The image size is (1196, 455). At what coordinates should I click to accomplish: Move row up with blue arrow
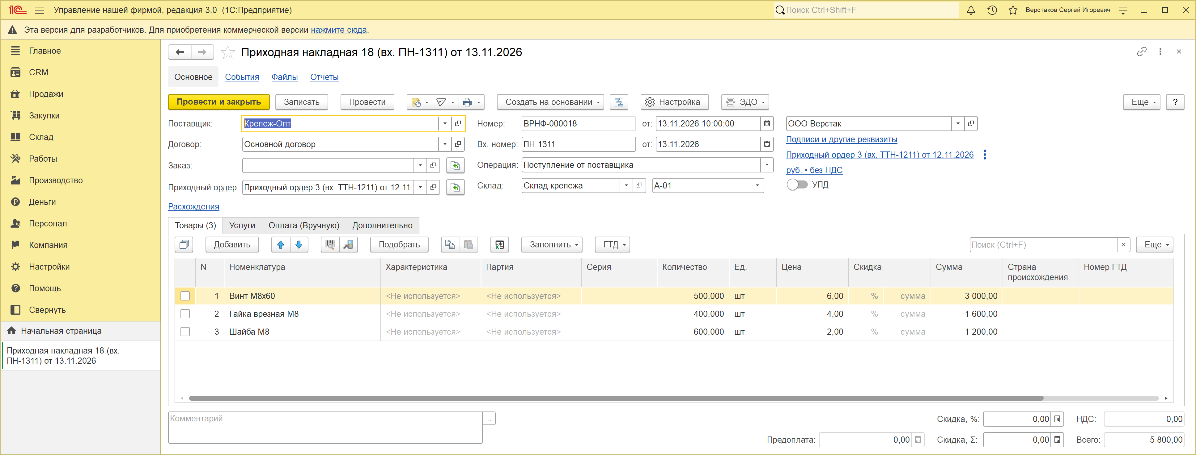pos(280,245)
